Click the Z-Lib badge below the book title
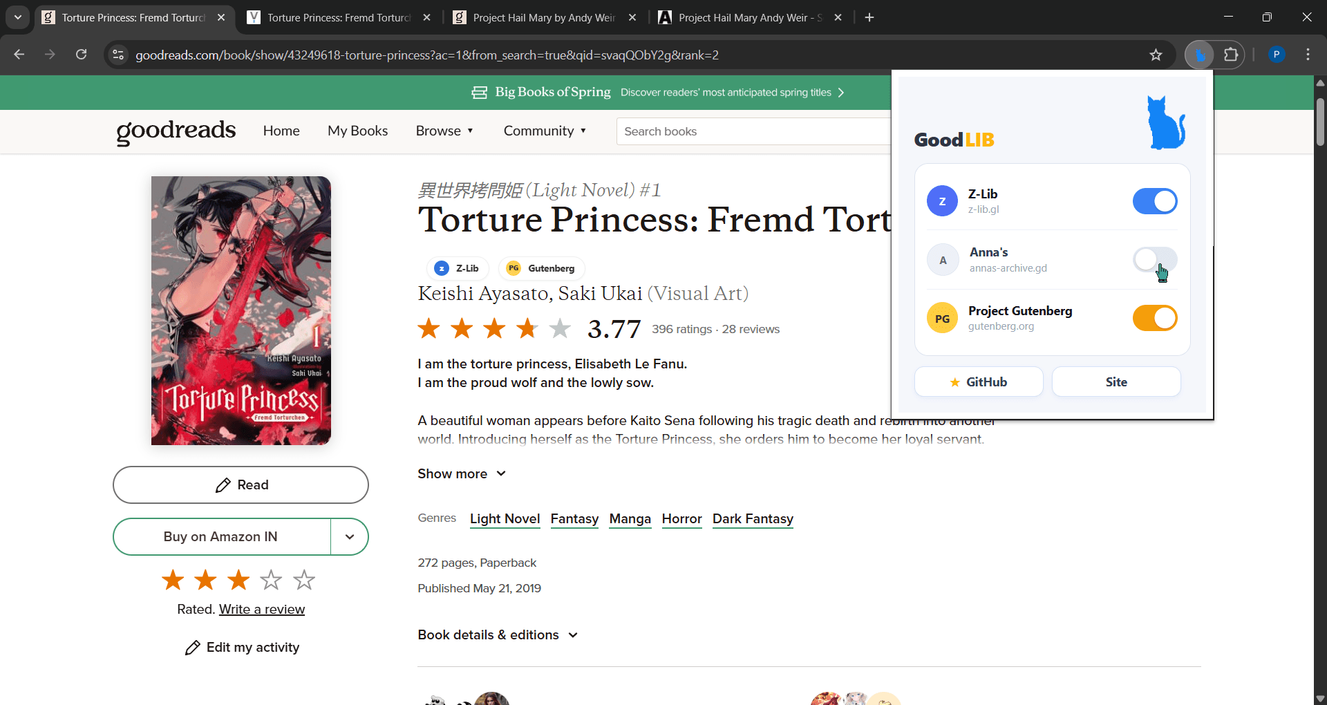1327x705 pixels. [458, 268]
